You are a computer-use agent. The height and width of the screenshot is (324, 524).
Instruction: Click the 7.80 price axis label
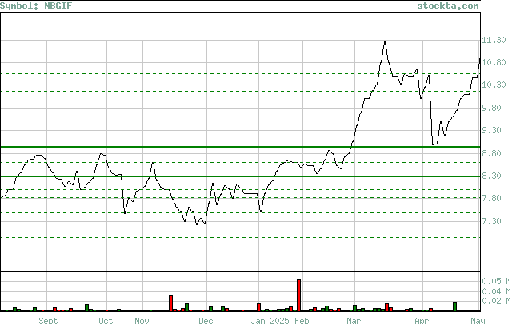pos(491,198)
